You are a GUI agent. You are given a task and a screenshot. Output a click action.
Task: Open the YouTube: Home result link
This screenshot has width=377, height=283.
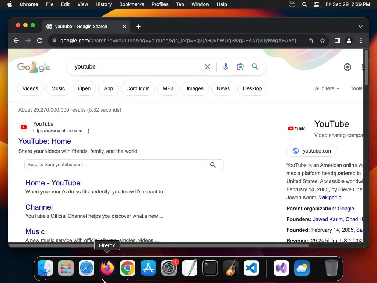(45, 141)
